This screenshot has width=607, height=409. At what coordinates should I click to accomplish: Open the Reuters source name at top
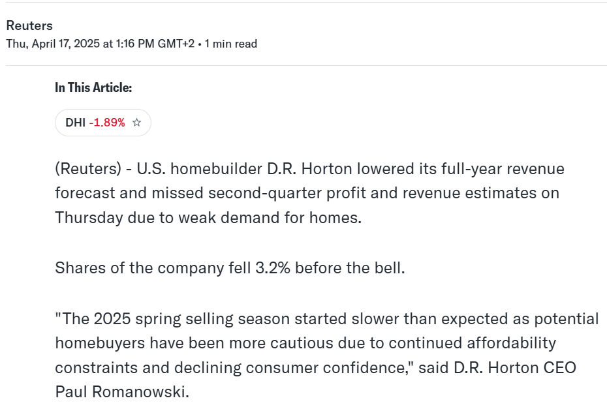click(29, 25)
